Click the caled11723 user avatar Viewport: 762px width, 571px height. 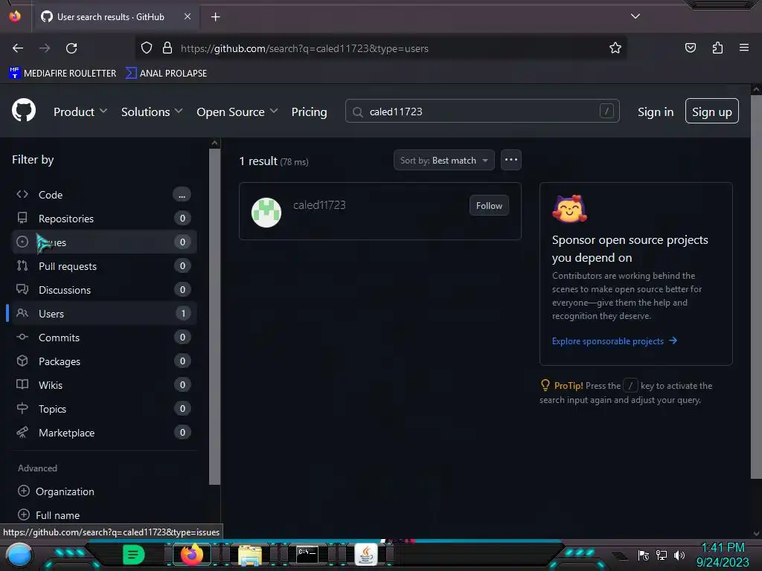tap(266, 212)
